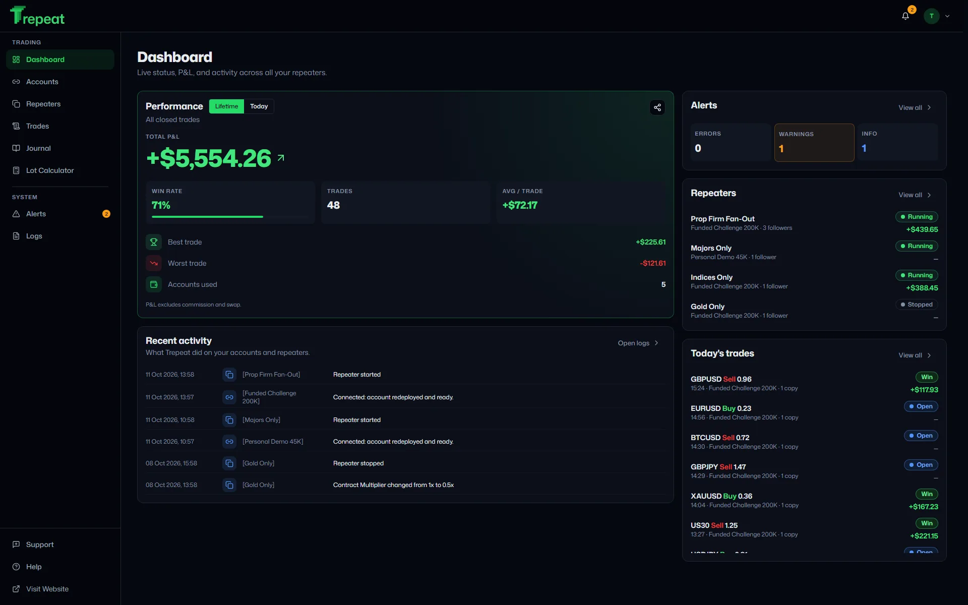The width and height of the screenshot is (968, 605).
Task: Open Alerts in the System section
Action: pyautogui.click(x=60, y=214)
